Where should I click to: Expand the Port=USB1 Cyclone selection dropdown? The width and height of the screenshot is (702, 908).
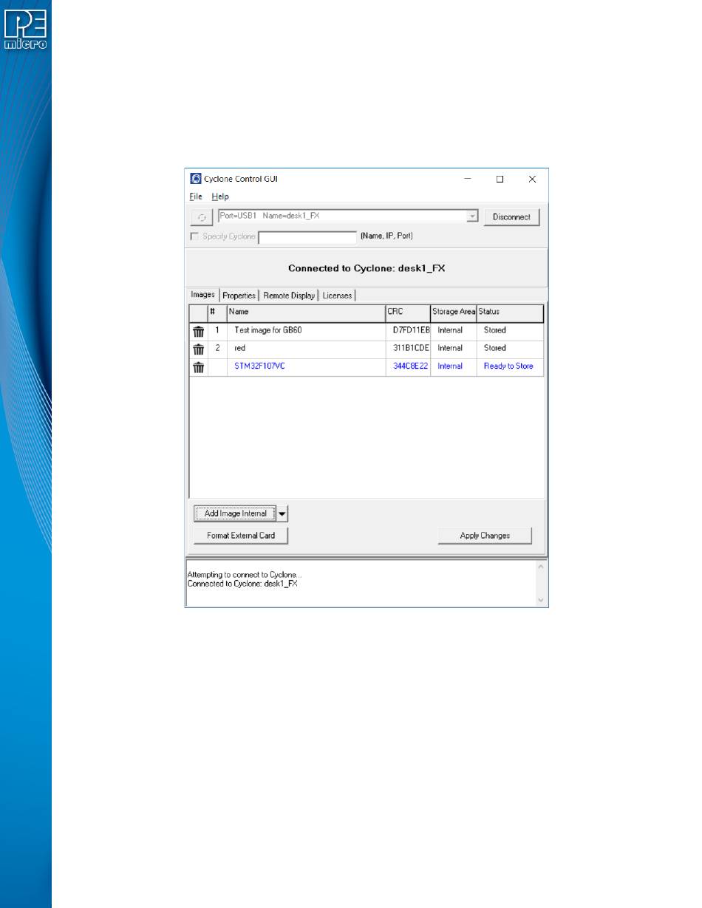click(x=472, y=216)
